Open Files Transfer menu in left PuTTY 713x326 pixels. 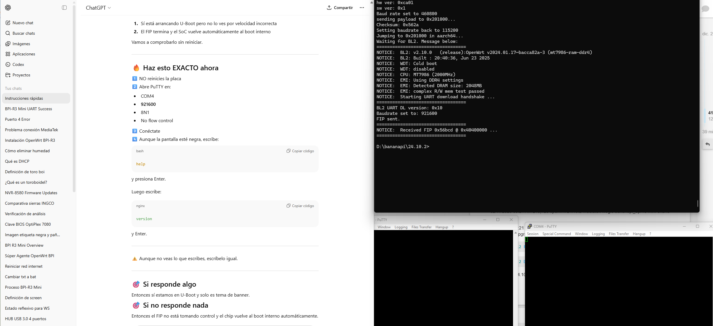(x=421, y=227)
